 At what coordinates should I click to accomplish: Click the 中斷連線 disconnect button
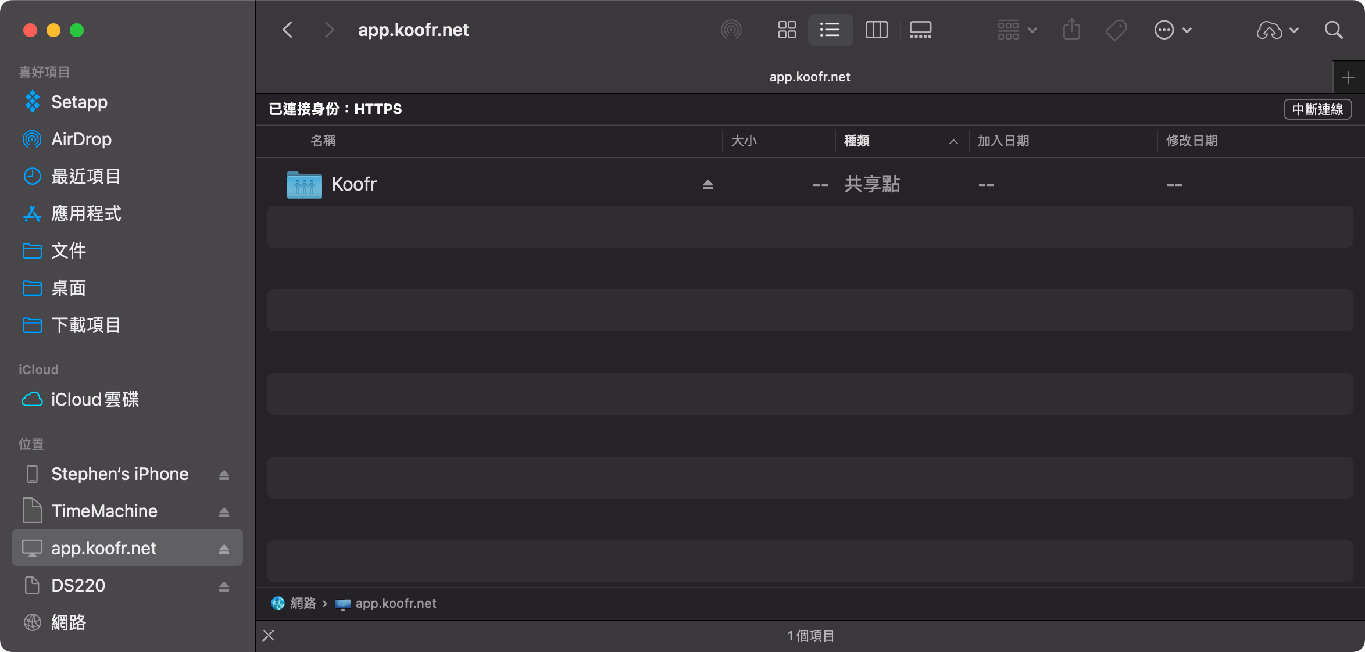(x=1317, y=109)
